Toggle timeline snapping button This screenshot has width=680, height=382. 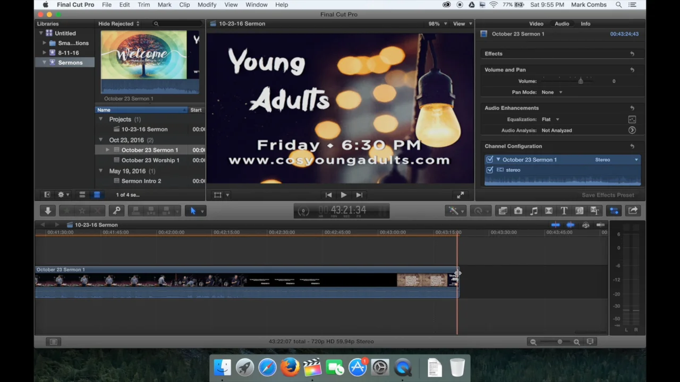click(x=600, y=225)
